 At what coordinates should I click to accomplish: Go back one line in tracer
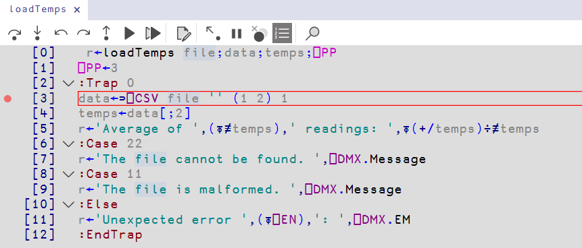[61, 33]
